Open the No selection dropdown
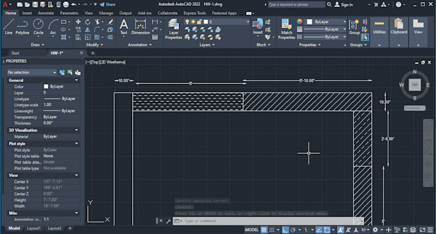This screenshot has width=436, height=234. click(x=31, y=72)
